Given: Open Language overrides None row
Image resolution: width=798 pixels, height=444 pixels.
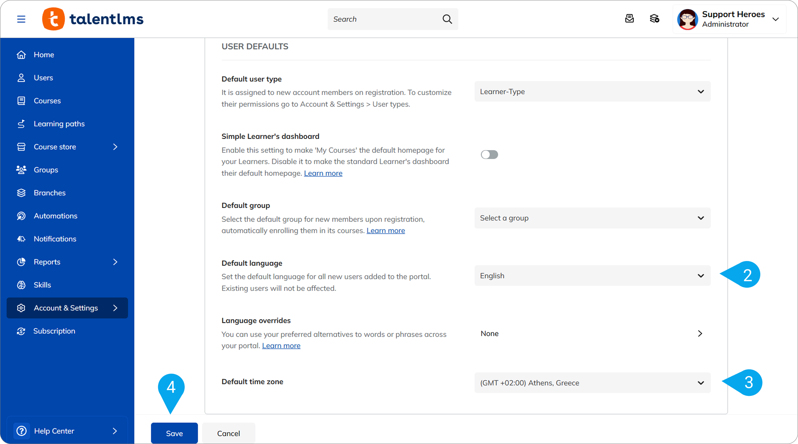Looking at the screenshot, I should (x=591, y=333).
